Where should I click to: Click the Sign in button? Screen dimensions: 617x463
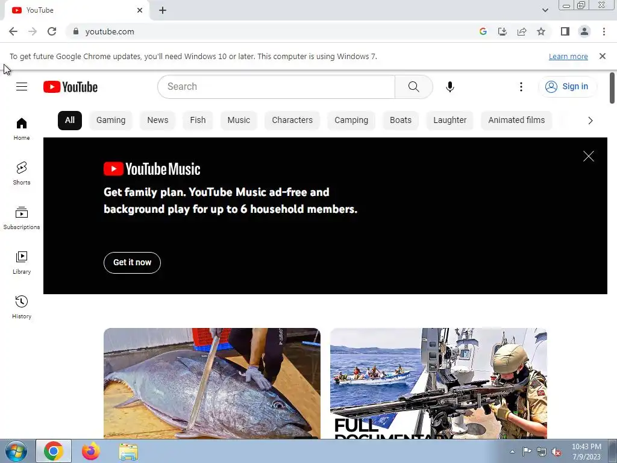tap(568, 87)
